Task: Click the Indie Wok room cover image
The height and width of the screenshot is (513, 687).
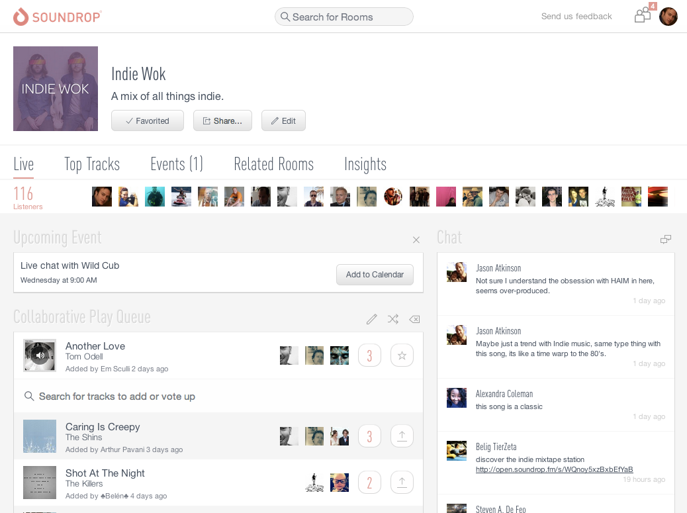Action: pyautogui.click(x=56, y=89)
